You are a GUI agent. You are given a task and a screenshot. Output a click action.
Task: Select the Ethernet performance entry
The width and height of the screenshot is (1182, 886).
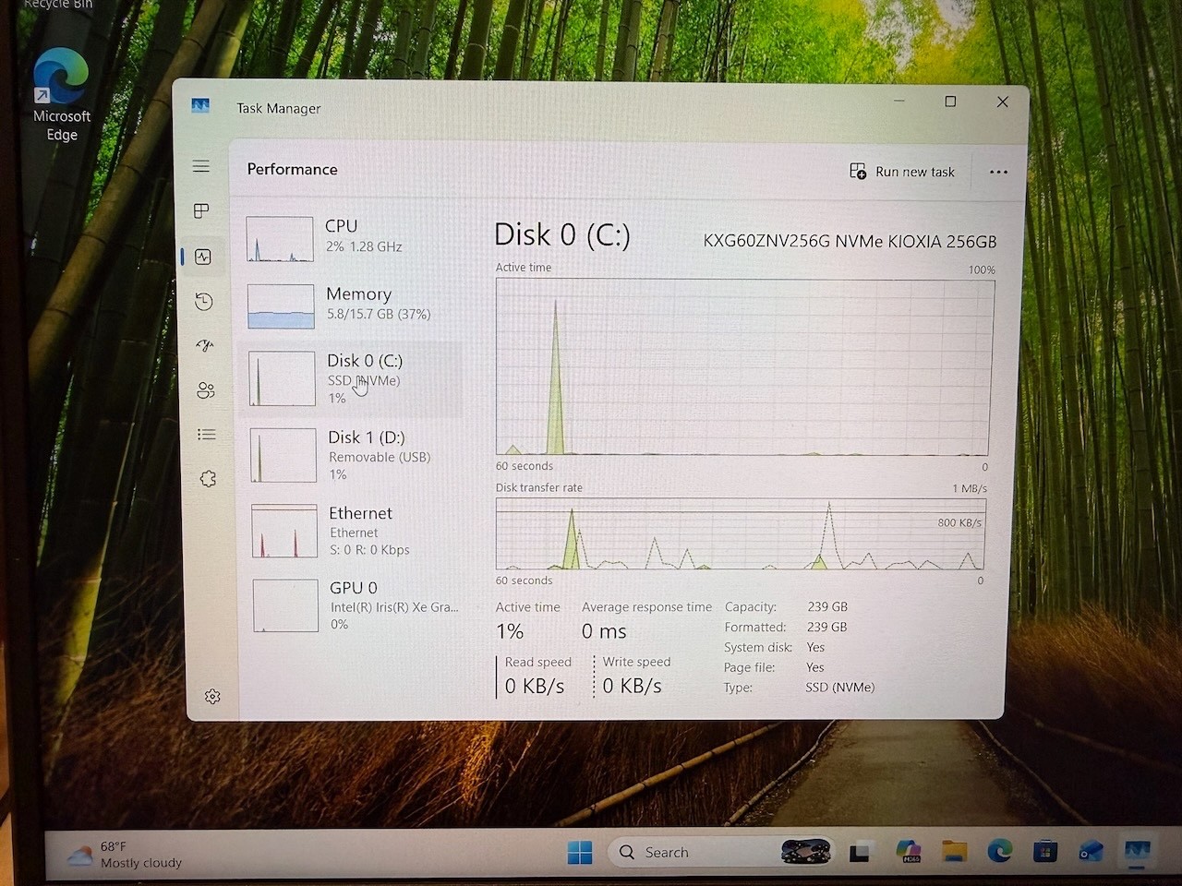click(353, 531)
